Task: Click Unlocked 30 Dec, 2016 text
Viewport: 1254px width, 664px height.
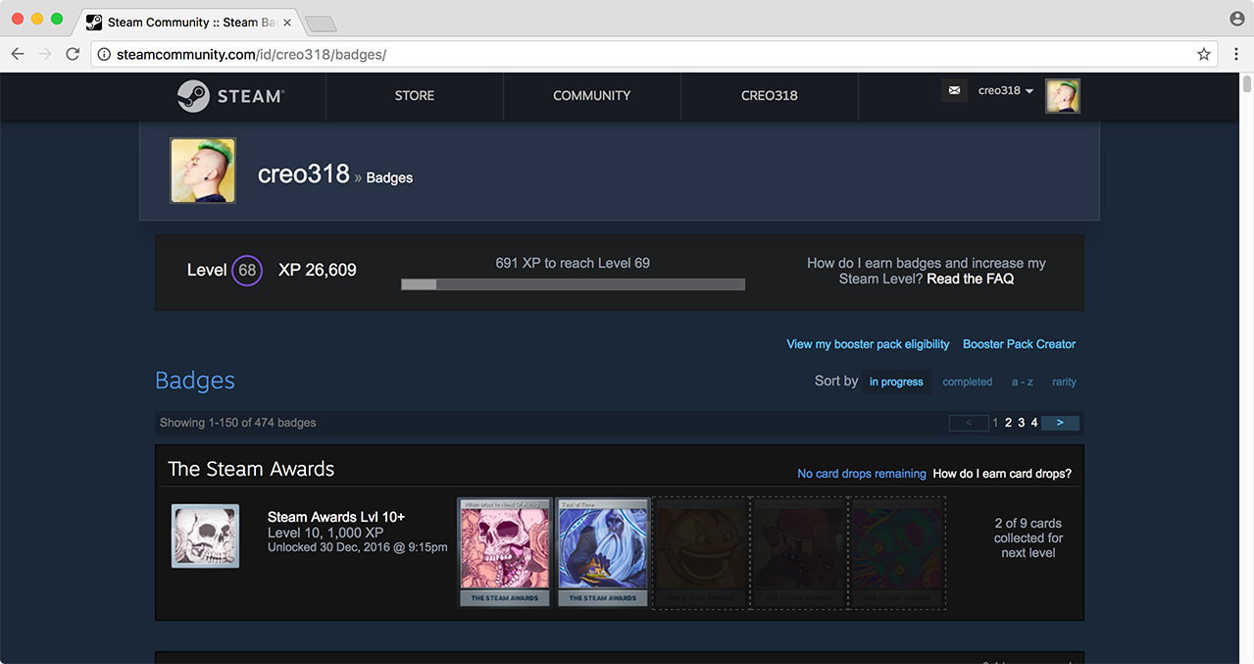Action: [358, 547]
